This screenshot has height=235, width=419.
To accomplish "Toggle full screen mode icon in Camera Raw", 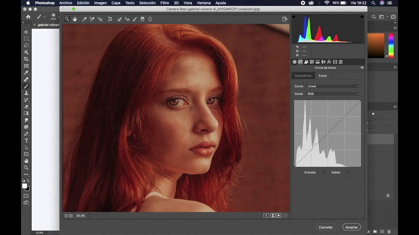I will 285,19.
